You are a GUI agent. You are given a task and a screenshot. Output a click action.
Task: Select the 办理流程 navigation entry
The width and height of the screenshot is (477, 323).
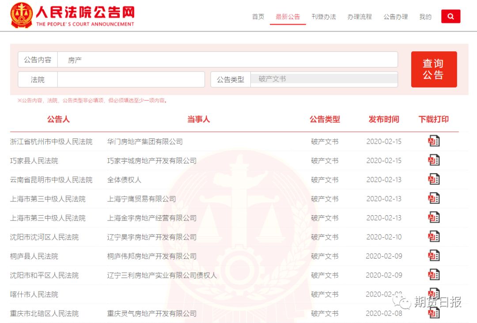(360, 17)
